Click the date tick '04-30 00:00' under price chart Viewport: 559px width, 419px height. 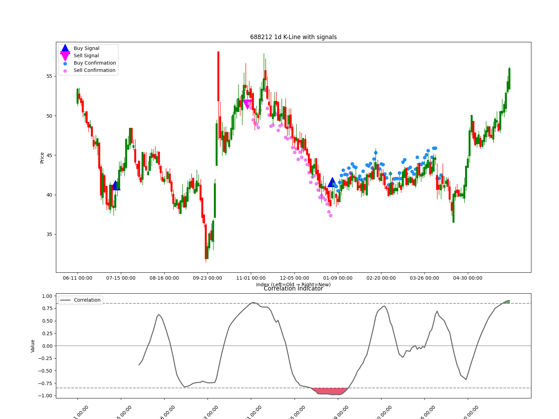pyautogui.click(x=468, y=278)
